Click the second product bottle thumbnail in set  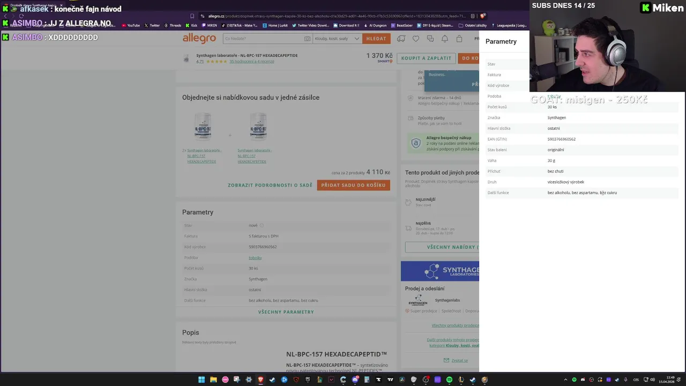tap(258, 127)
